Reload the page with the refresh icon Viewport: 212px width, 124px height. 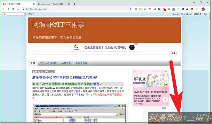[13, 9]
